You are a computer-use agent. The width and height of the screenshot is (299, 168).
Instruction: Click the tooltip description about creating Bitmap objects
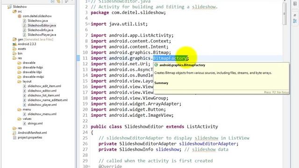[213, 73]
